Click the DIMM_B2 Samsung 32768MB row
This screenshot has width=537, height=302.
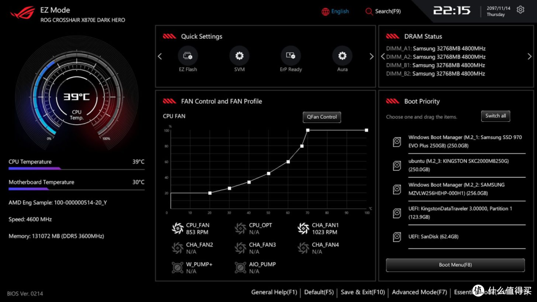pyautogui.click(x=436, y=74)
